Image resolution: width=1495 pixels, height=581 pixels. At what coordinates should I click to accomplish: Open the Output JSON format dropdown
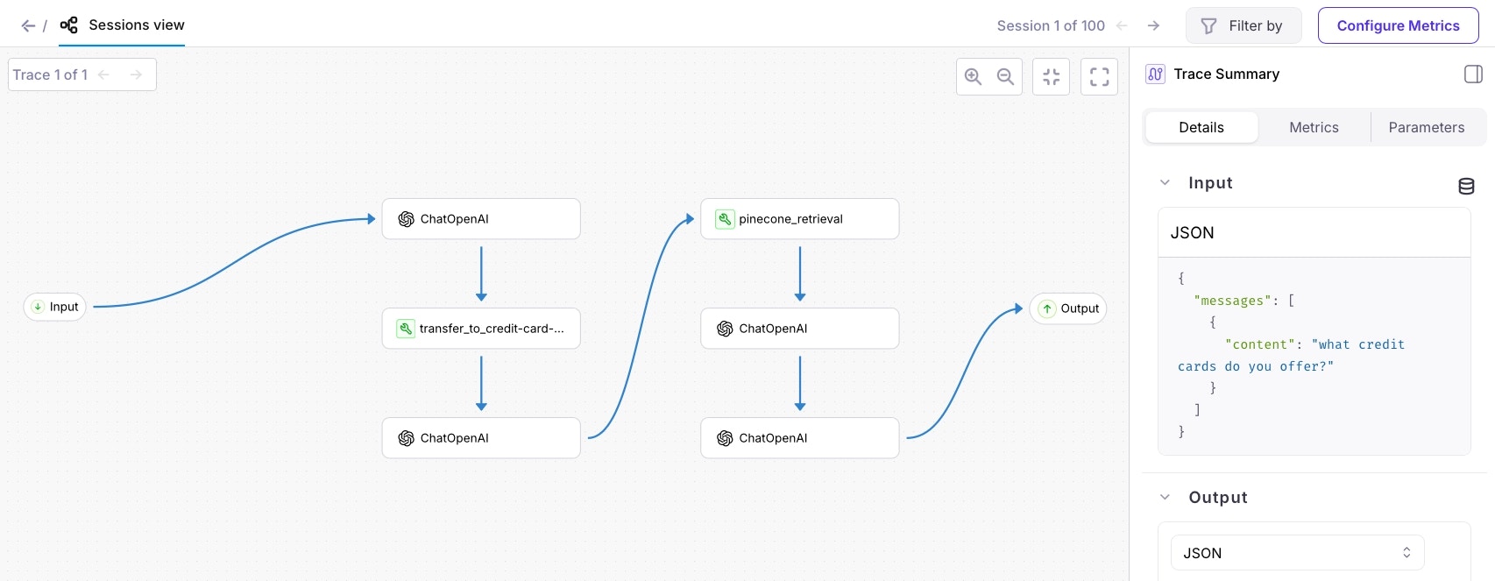1297,553
